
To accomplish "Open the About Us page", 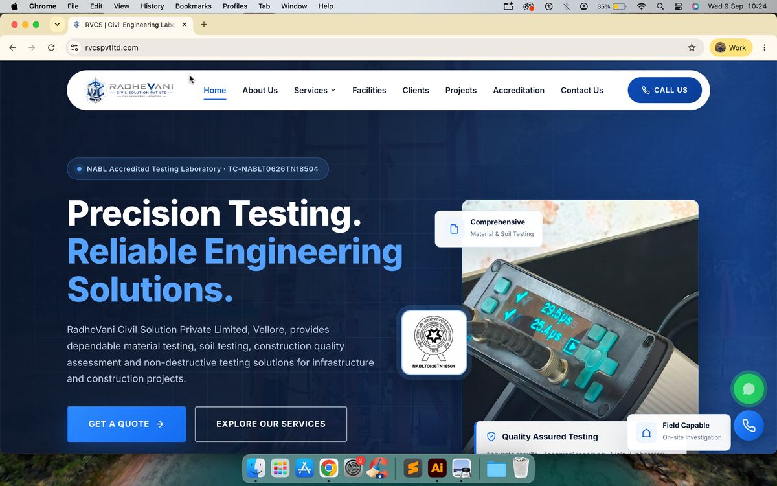I will click(260, 90).
